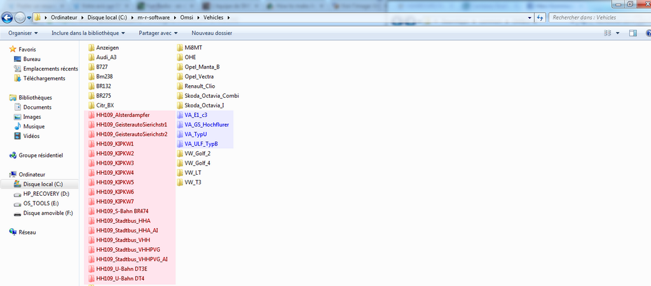Click the change view icon

click(x=608, y=33)
